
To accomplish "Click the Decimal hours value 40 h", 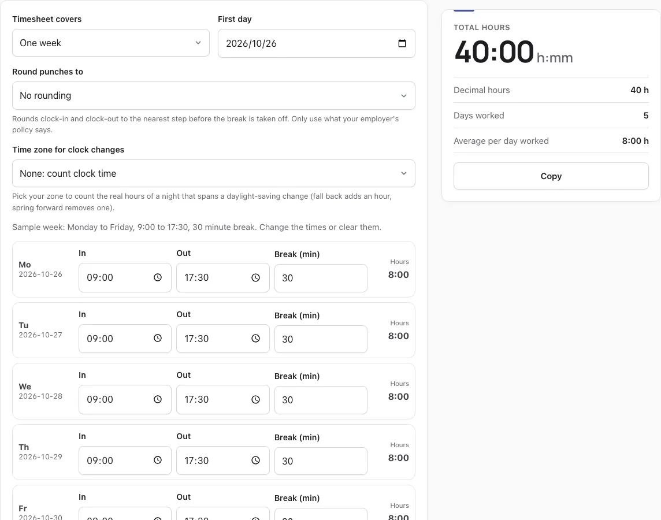I will click(x=640, y=90).
